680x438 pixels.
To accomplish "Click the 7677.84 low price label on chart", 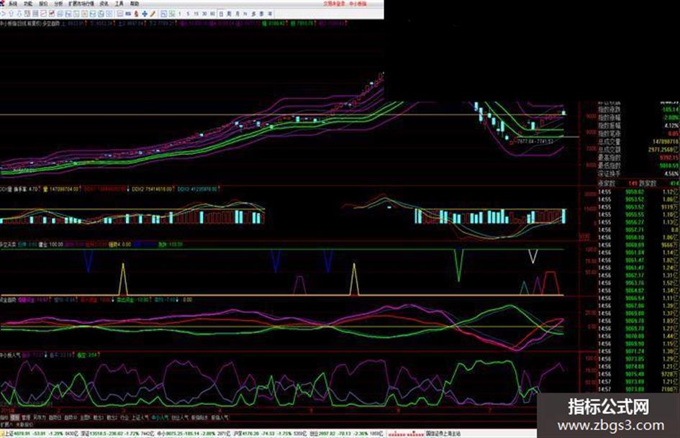I will pos(525,142).
